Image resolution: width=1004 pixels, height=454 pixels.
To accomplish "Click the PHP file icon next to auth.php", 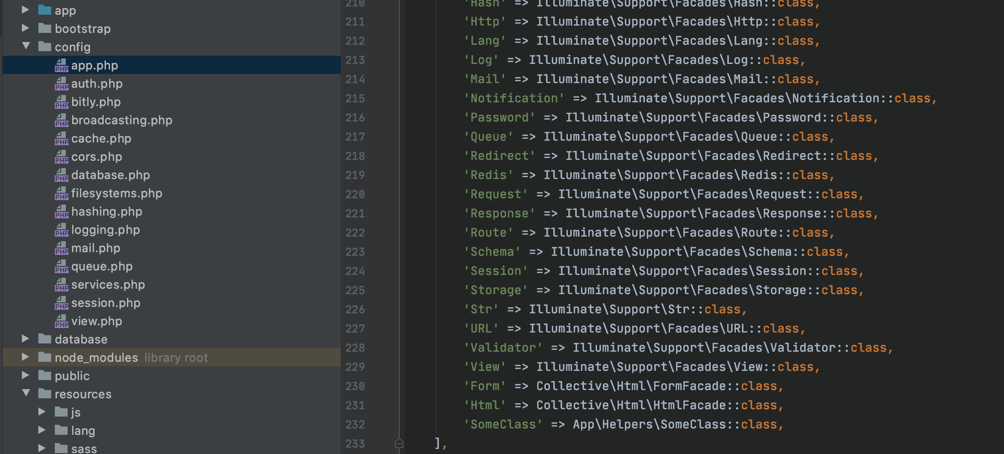I will [x=62, y=84].
